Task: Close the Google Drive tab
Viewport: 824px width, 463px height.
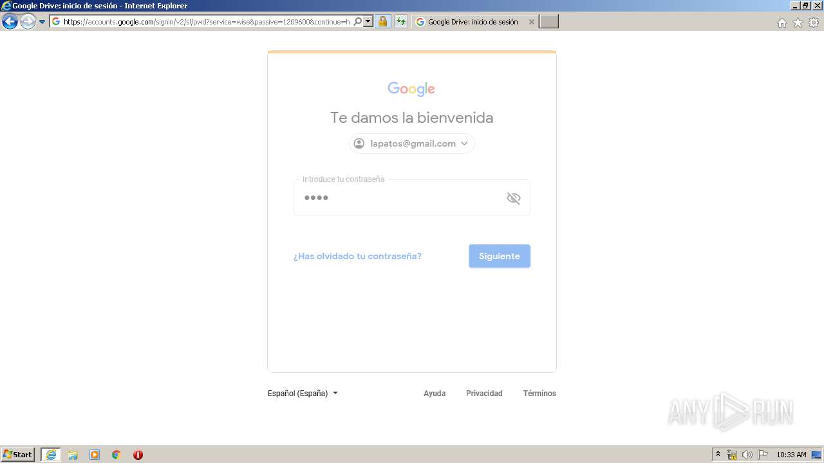Action: (x=531, y=22)
